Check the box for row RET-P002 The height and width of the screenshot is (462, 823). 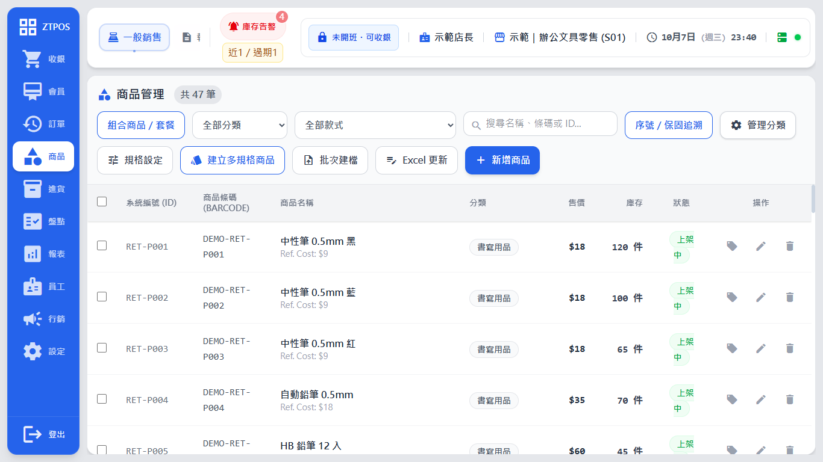tap(102, 297)
